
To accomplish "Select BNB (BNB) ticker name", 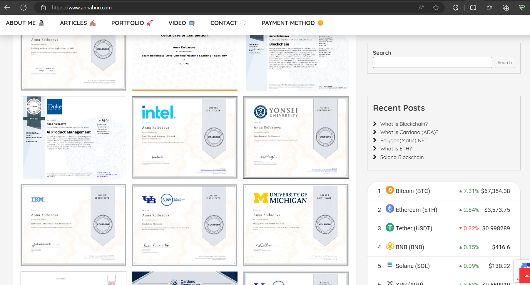I will pyautogui.click(x=410, y=247).
